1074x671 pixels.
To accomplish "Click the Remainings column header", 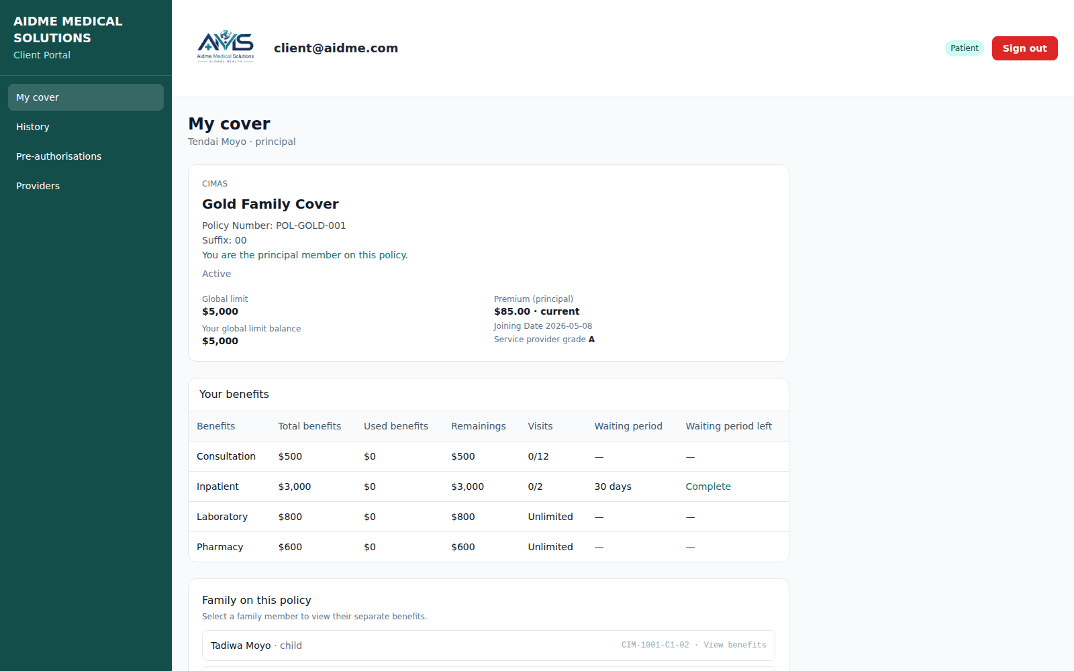I will (x=479, y=426).
